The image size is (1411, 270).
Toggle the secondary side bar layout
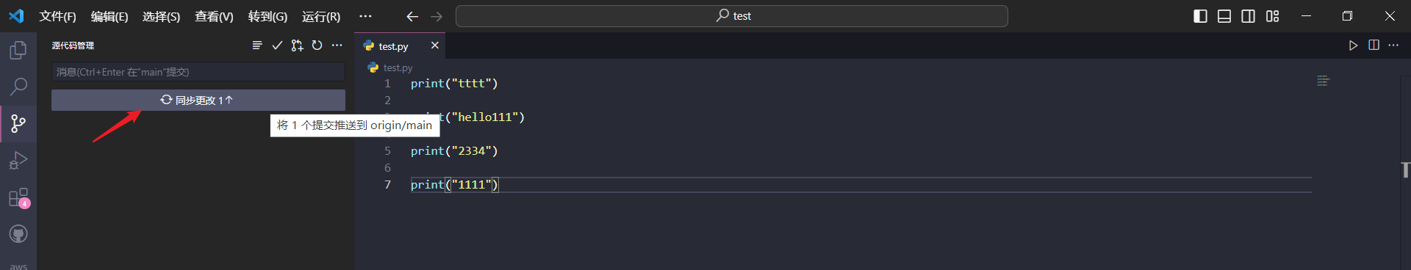coord(1248,16)
